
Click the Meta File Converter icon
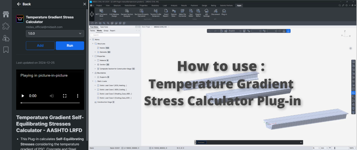click(x=182, y=13)
